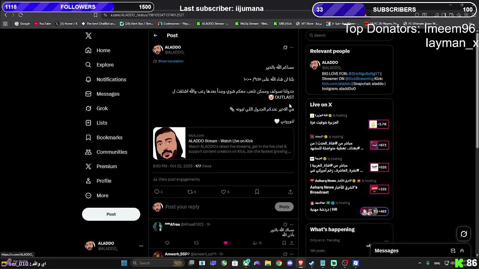Screen dimensions: 479x269
Task: Click the browser address bar URL
Action: click(147, 15)
